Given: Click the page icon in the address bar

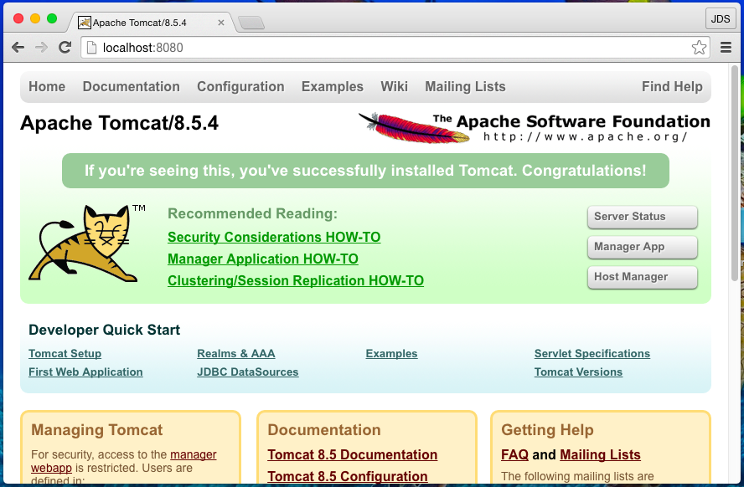Looking at the screenshot, I should click(90, 48).
